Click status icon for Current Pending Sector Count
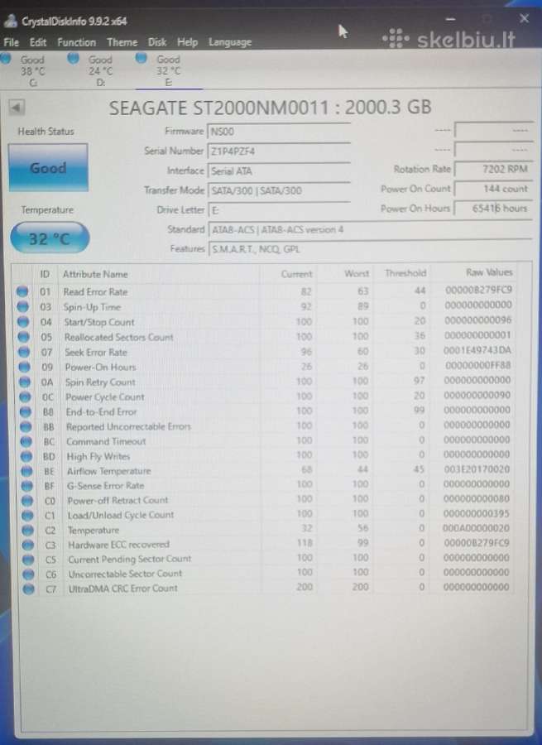 [x=28, y=560]
